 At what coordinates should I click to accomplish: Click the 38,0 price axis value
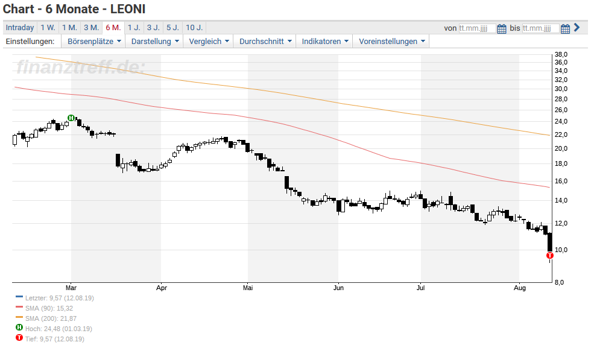(x=561, y=54)
